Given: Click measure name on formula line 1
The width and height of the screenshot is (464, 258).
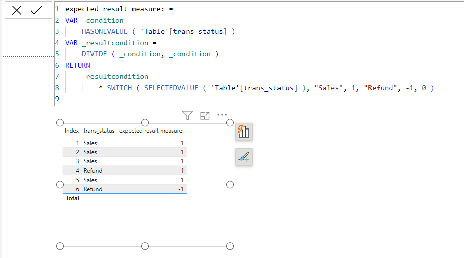Looking at the screenshot, I should pos(115,9).
